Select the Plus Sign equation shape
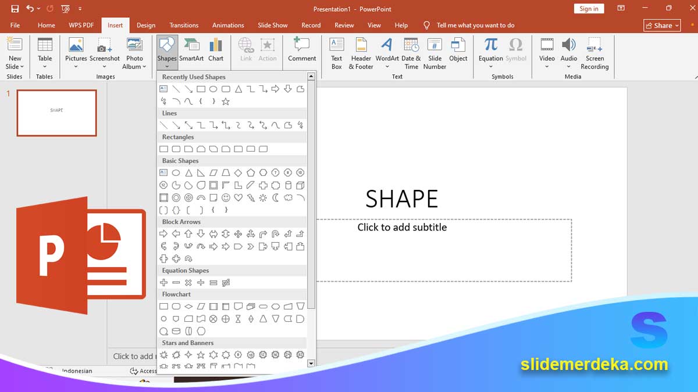The image size is (698, 392). click(163, 283)
